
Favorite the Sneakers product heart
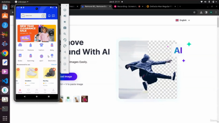click(x=36, y=69)
